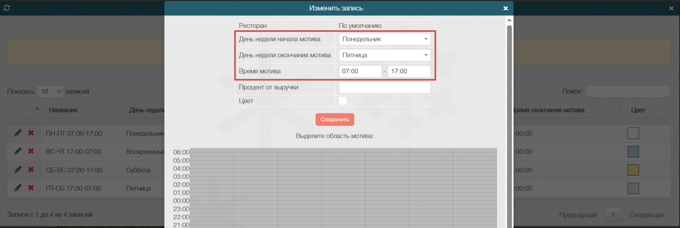
Task: Remove the ВС-ЧТ 17:00-07:00 record
Action: [31, 151]
